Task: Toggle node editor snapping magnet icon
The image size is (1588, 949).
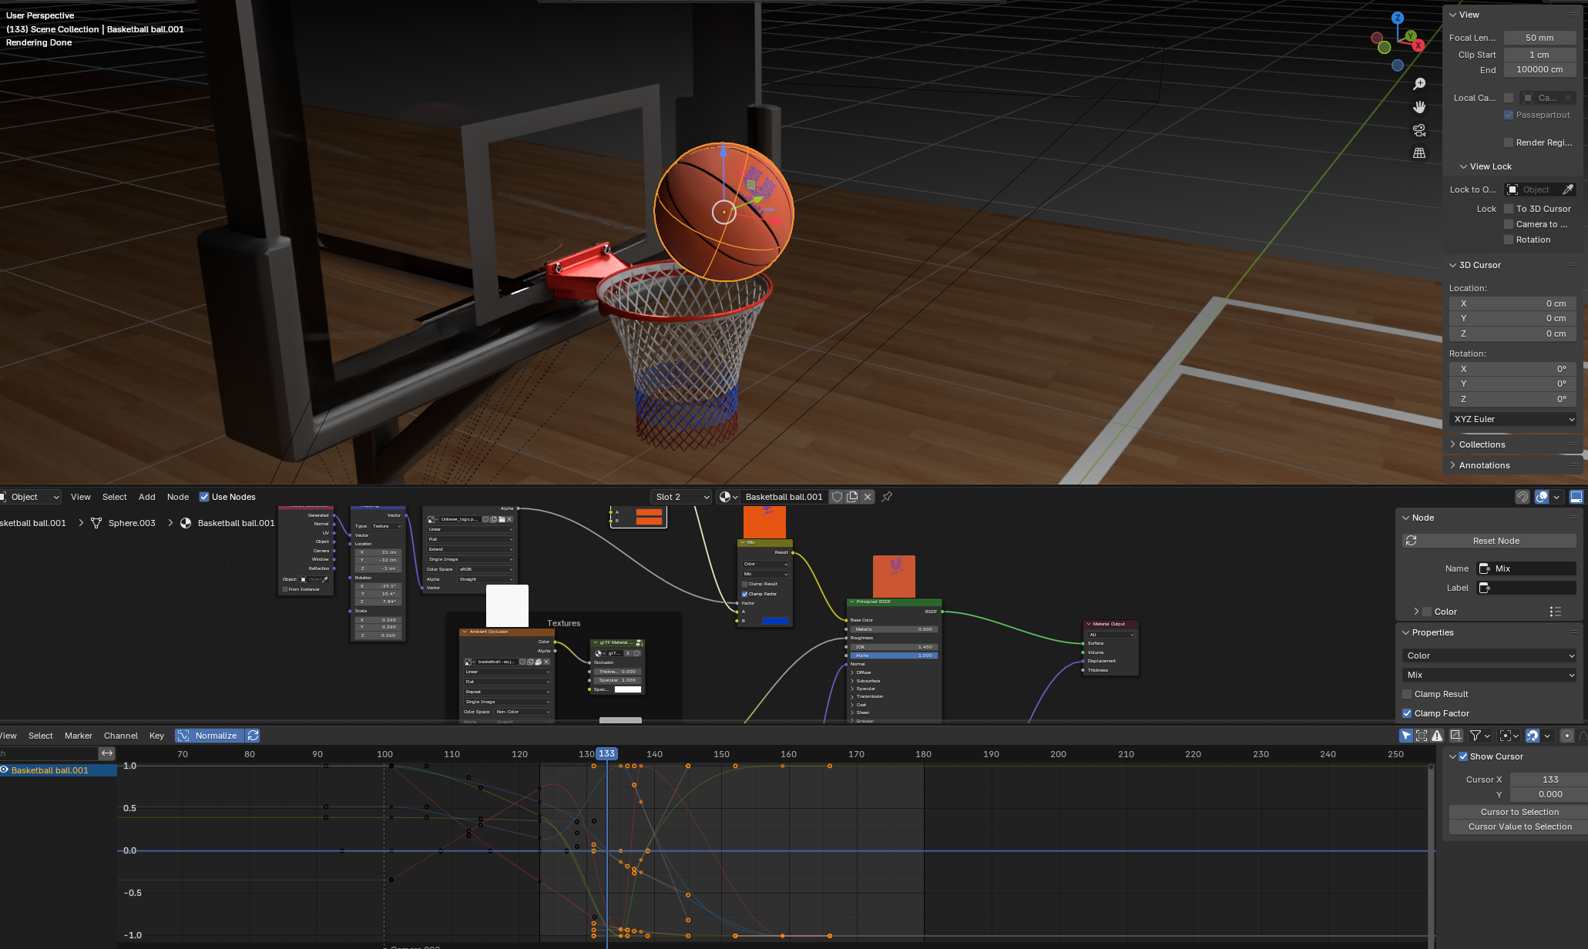Action: (x=1523, y=497)
